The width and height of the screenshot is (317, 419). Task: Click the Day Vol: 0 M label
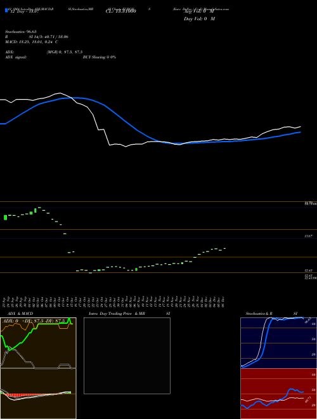(x=199, y=19)
